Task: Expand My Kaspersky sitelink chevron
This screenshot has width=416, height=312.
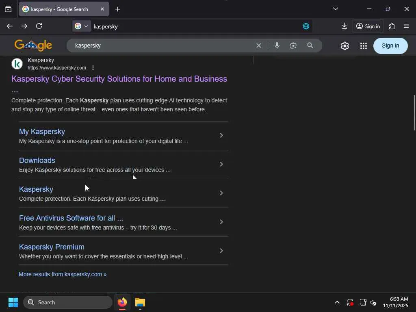Action: coord(221,135)
